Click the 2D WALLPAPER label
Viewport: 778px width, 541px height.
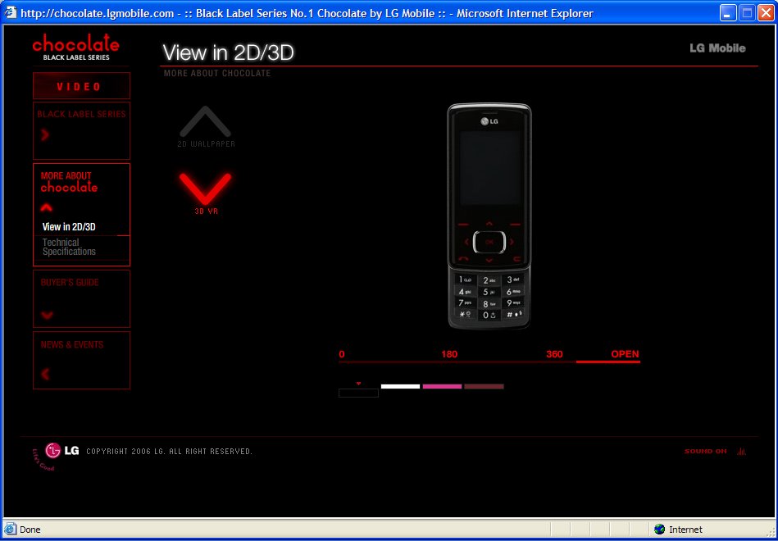pyautogui.click(x=207, y=144)
